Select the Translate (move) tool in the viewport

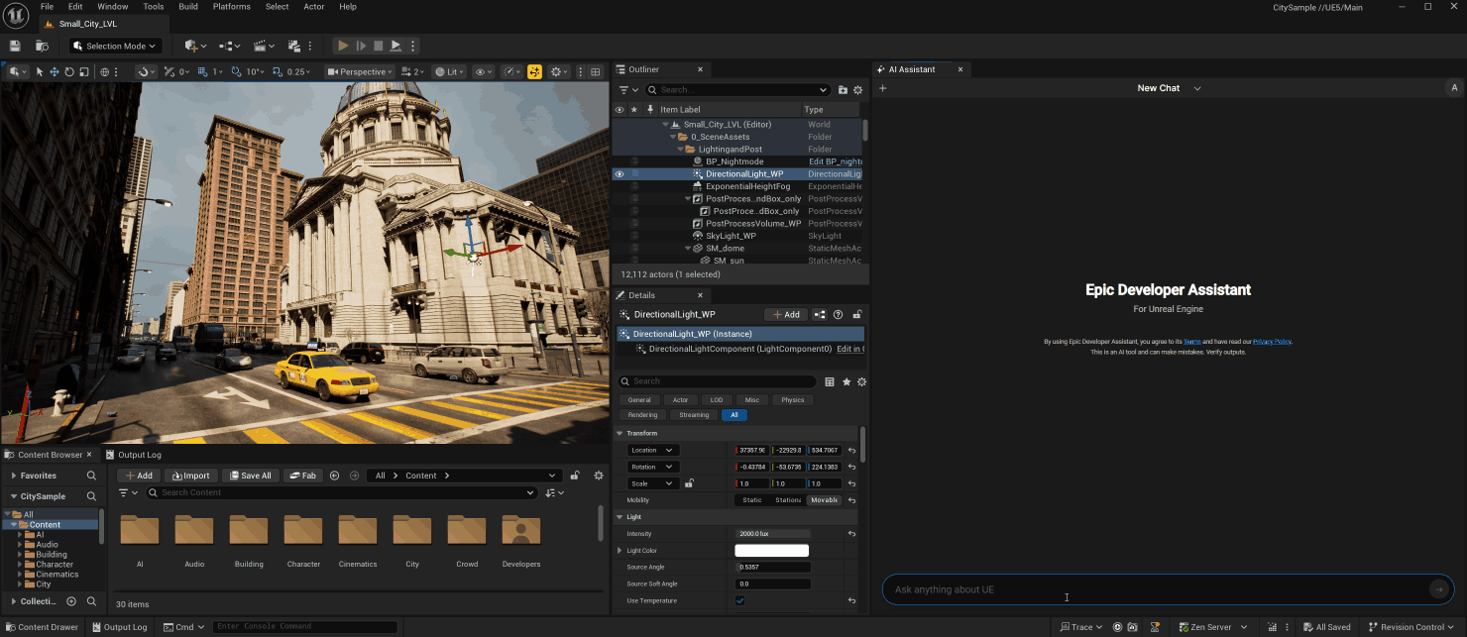[x=55, y=72]
